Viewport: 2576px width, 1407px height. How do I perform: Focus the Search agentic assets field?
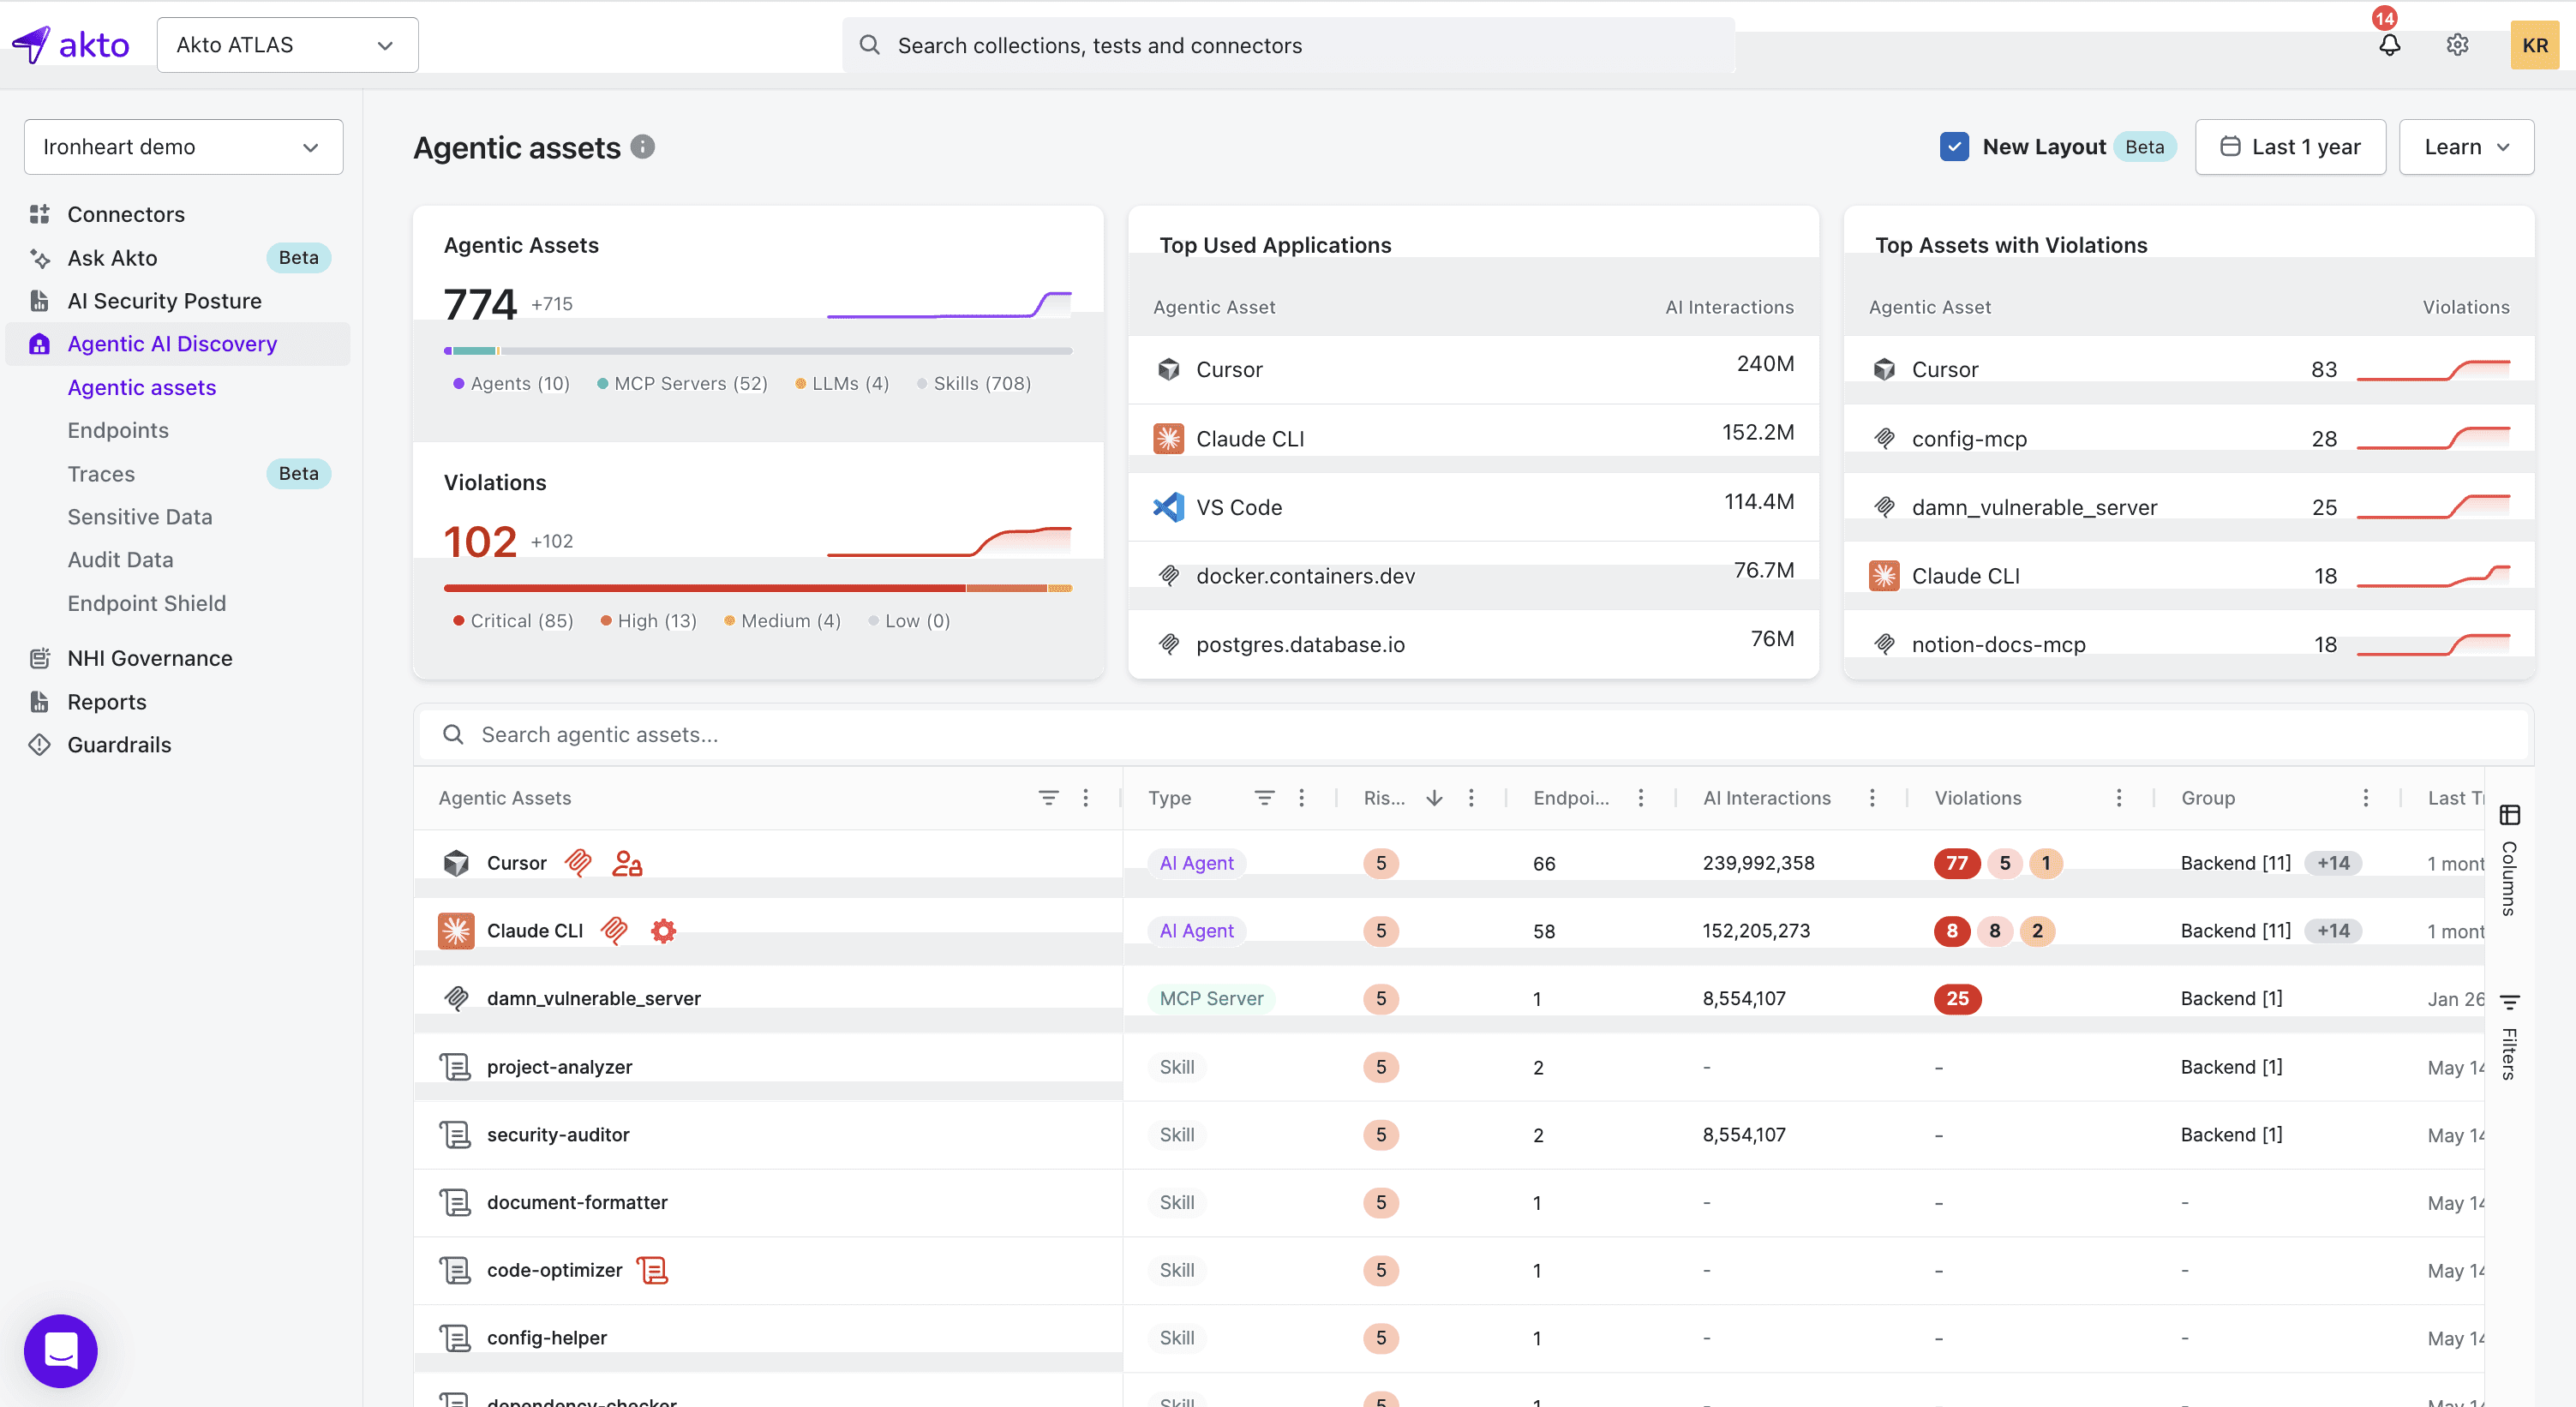tap(1473, 735)
